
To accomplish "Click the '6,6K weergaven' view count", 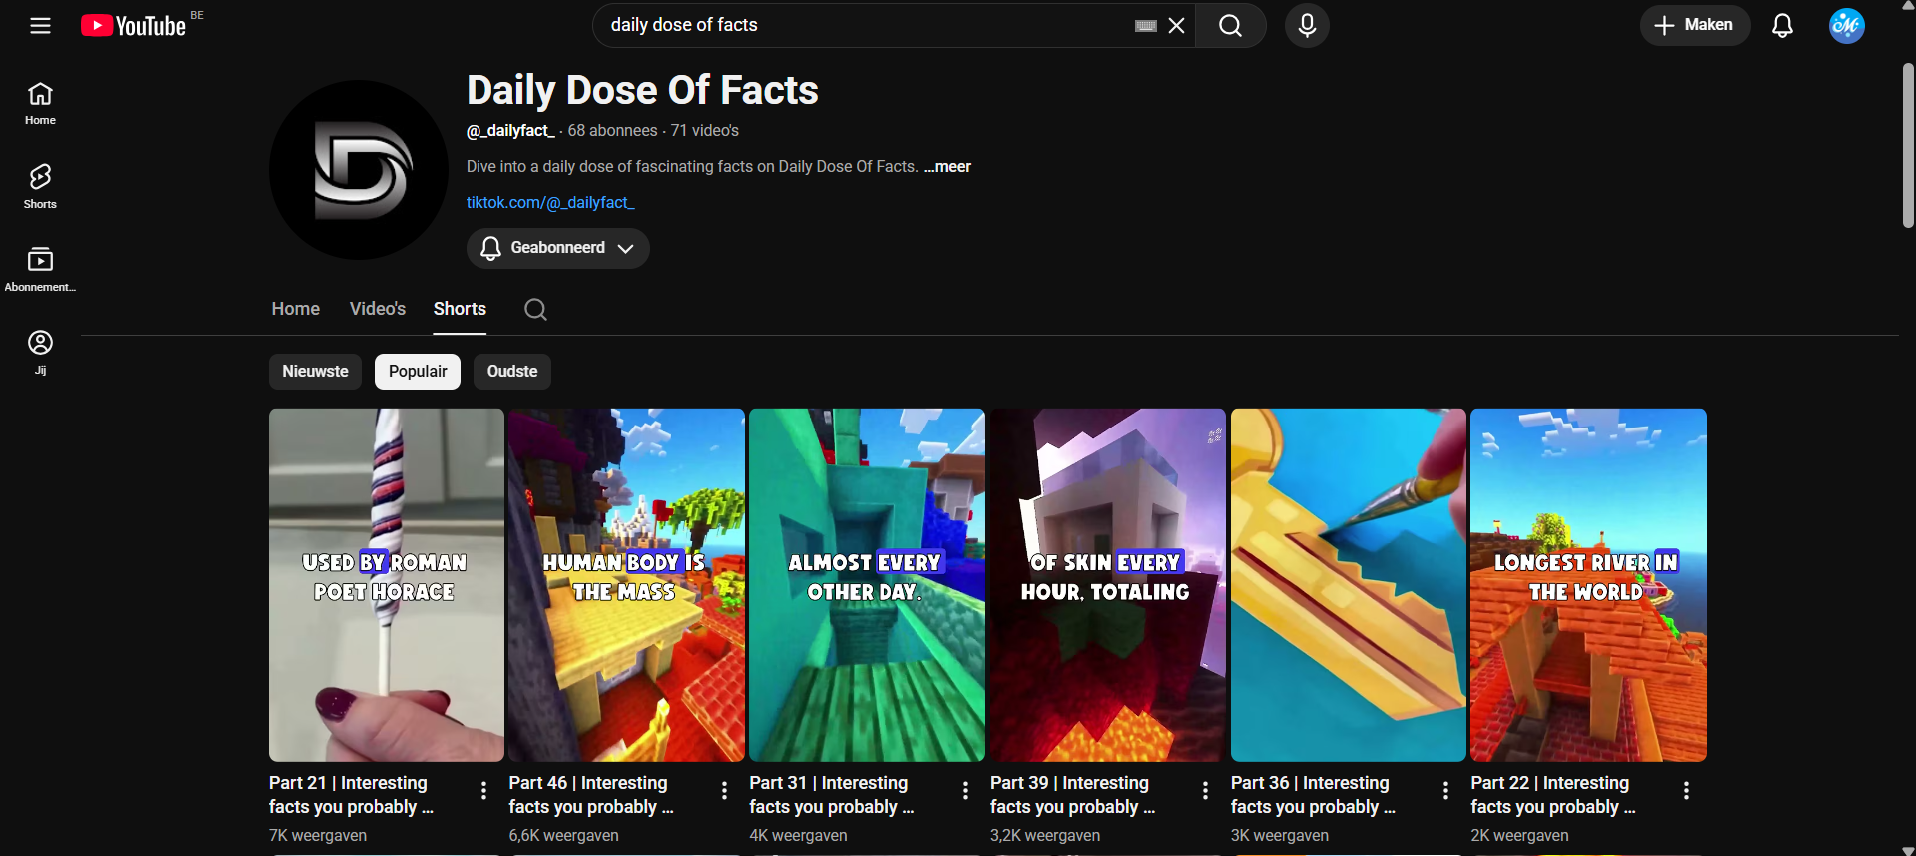I will tap(563, 836).
